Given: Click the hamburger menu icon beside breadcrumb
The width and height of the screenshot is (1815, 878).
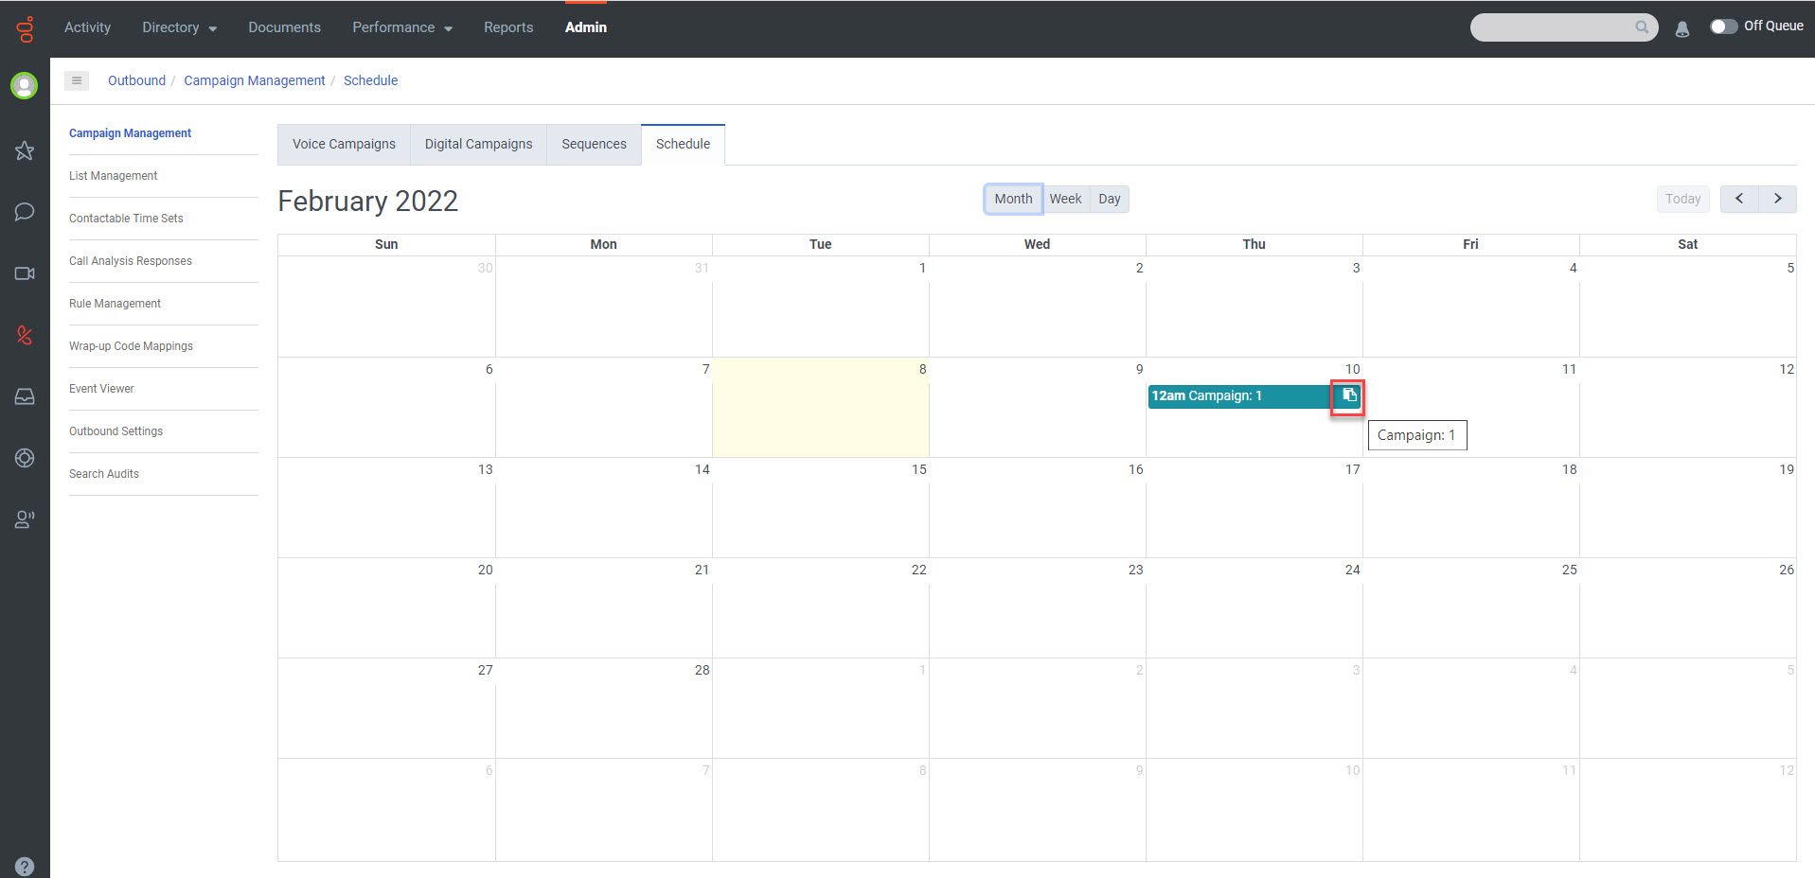Looking at the screenshot, I should tap(77, 80).
